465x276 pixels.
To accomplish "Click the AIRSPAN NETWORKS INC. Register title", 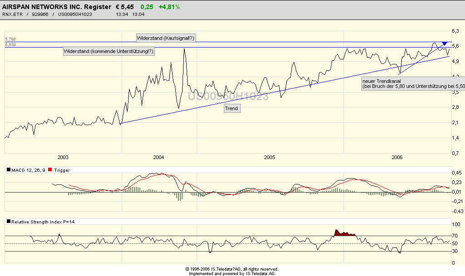I will pyautogui.click(x=57, y=7).
